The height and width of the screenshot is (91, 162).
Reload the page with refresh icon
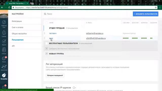pyautogui.click(x=9, y=7)
